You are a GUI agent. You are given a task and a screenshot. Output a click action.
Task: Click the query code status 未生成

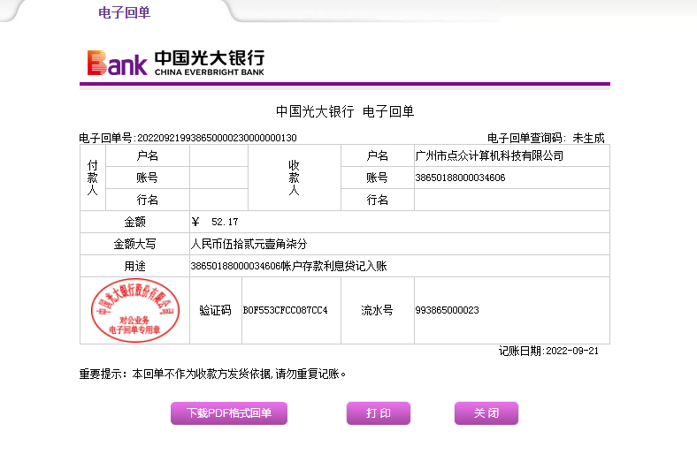point(588,138)
